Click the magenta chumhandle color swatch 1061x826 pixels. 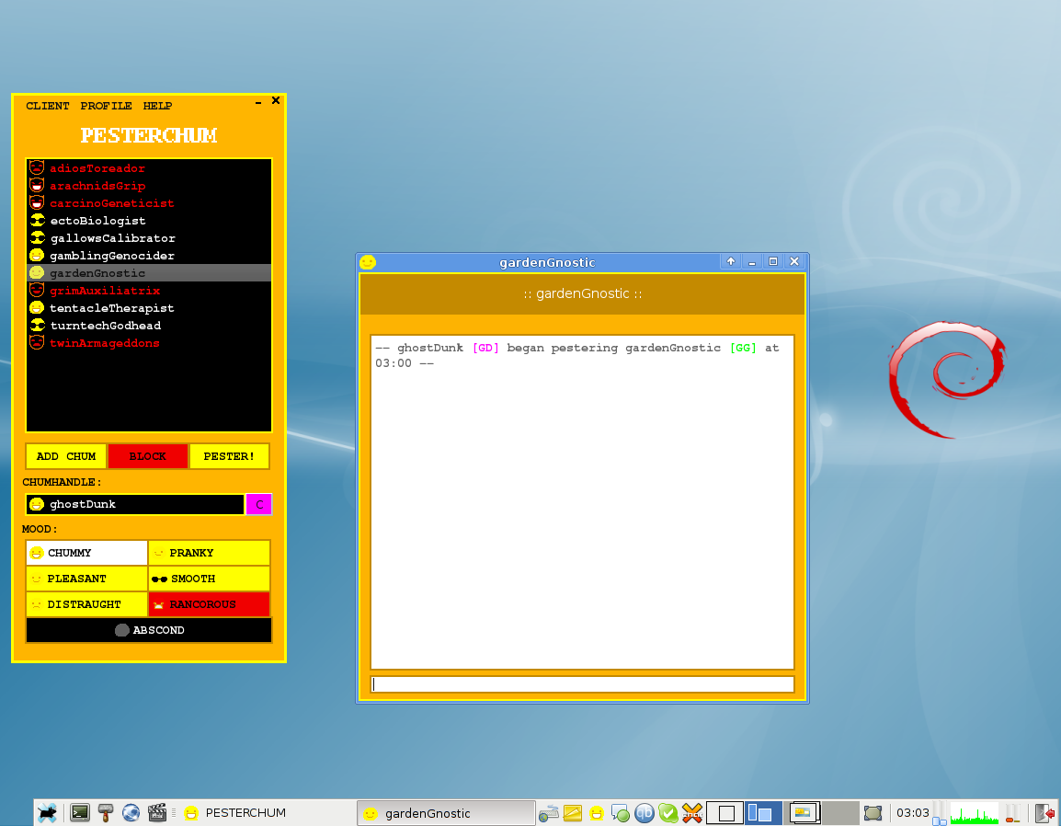259,504
